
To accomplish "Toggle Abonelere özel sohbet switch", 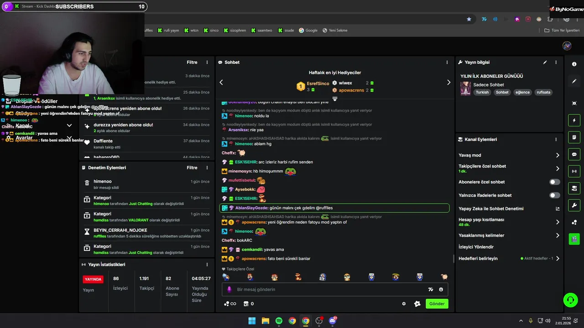I will tap(554, 182).
